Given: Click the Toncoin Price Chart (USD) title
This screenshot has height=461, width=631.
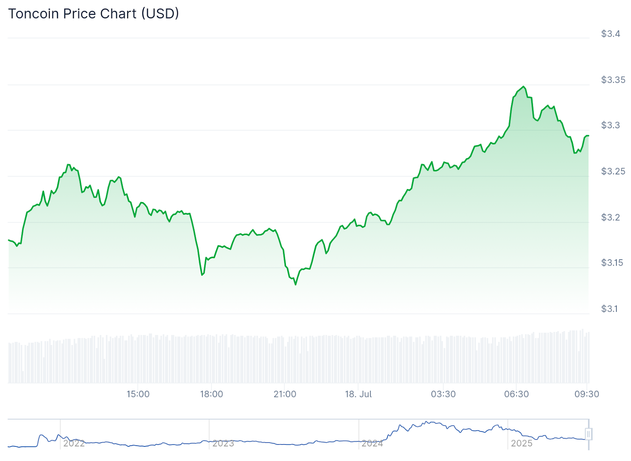Looking at the screenshot, I should [x=94, y=14].
